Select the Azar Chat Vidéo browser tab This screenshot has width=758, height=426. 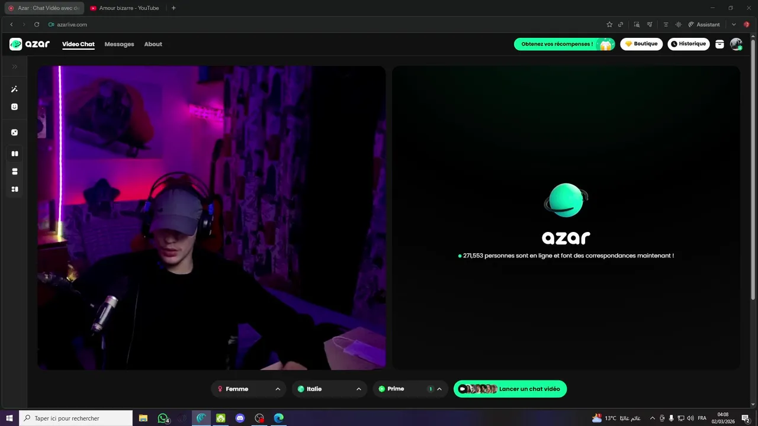[43, 8]
